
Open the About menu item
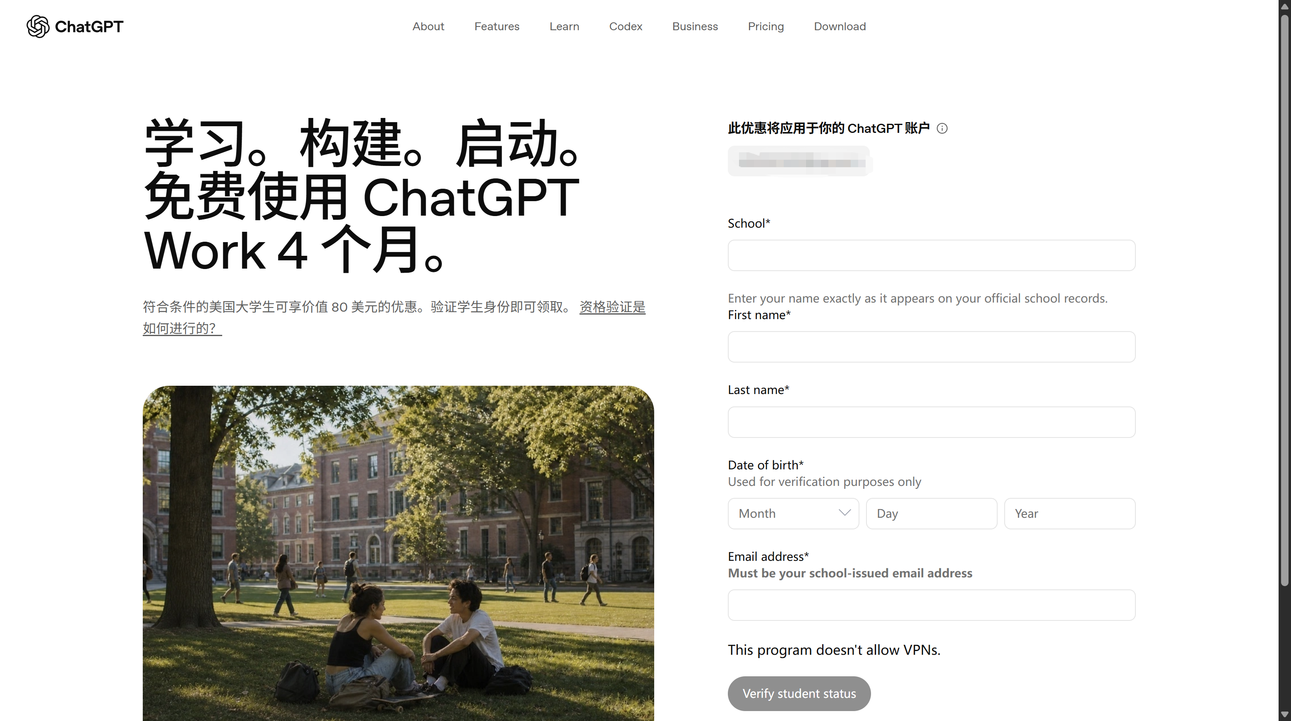tap(428, 26)
